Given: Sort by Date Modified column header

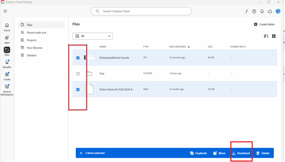Looking at the screenshot, I should click(179, 47).
